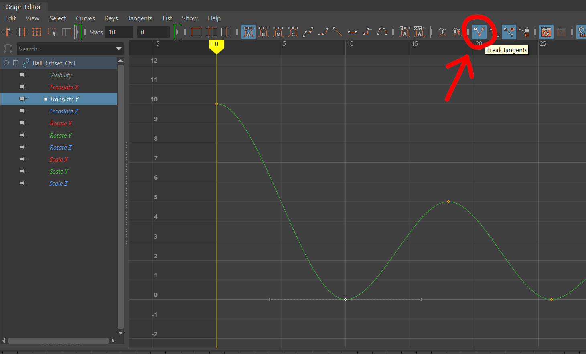Click the channel icon beside Scale Z
This screenshot has height=354, width=586.
click(24, 183)
